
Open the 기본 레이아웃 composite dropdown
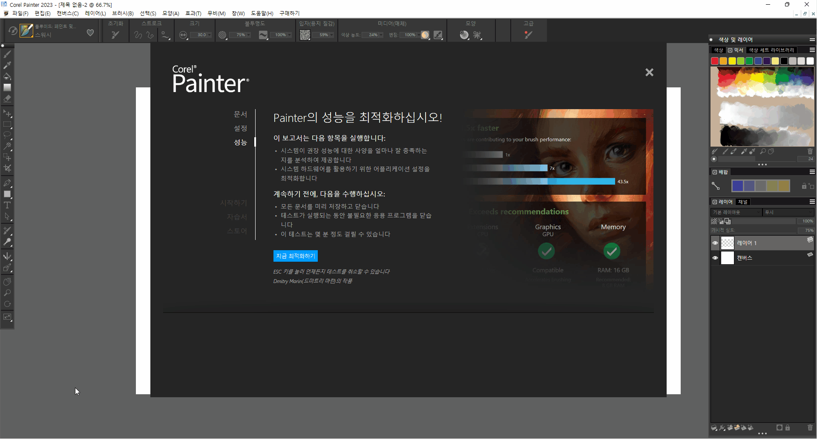[x=736, y=212]
